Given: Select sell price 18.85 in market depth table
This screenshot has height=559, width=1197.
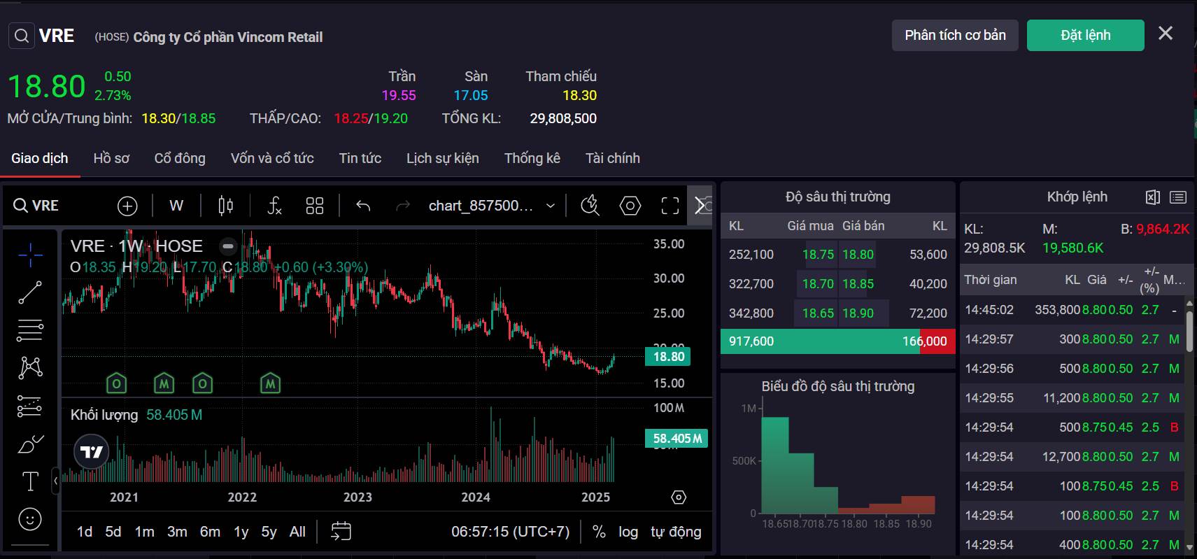Looking at the screenshot, I should point(858,284).
